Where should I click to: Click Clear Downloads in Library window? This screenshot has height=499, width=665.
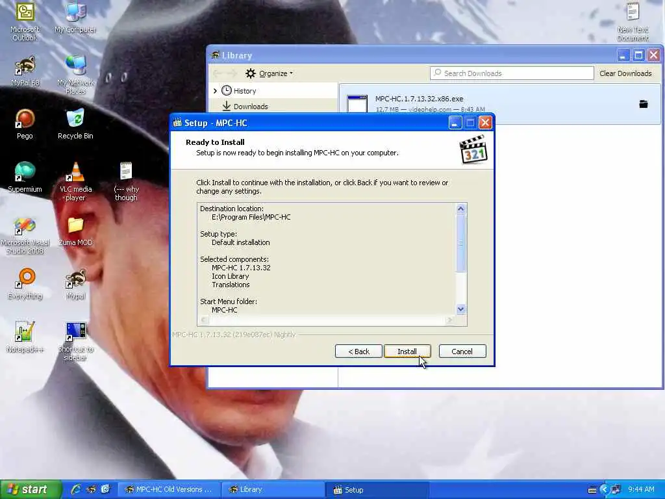pos(625,73)
